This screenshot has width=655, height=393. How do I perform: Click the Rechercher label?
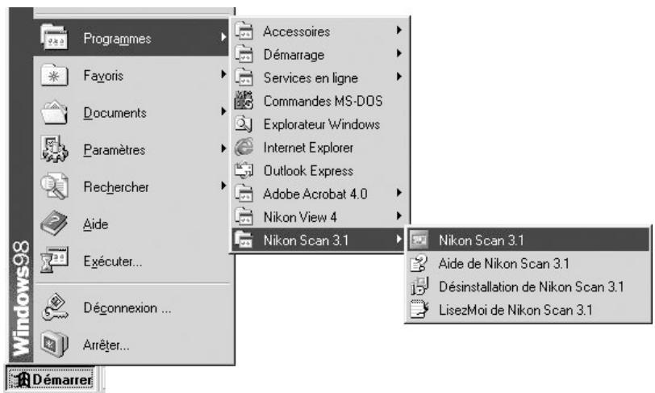pyautogui.click(x=116, y=187)
